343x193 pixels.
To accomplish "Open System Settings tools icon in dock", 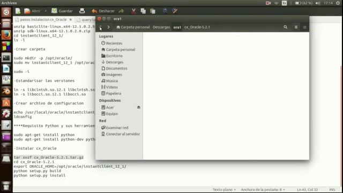I will pyautogui.click(x=6, y=114).
